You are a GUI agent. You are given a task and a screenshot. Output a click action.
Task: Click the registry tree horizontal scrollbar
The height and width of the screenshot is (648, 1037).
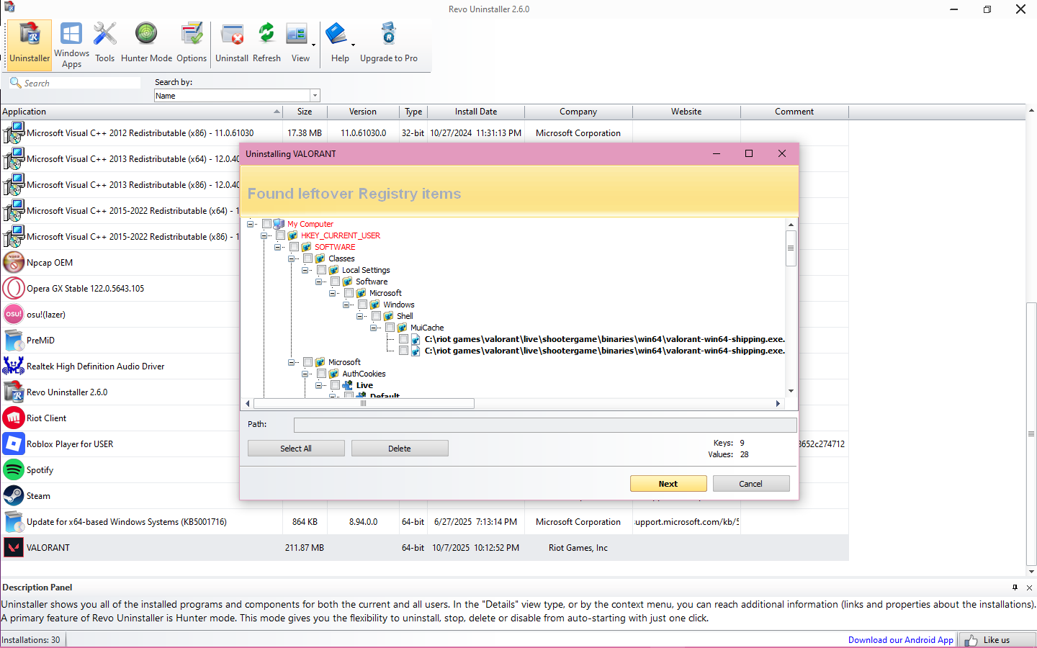pos(363,403)
